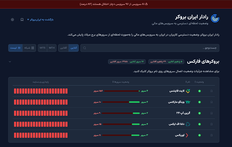Viewport: 232px width, 147px height.
Task: Click the لایت فایننس broker logo
Action: pyautogui.click(x=188, y=91)
